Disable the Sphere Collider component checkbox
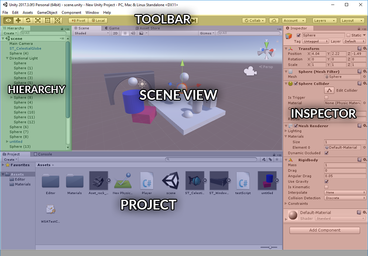 point(296,84)
